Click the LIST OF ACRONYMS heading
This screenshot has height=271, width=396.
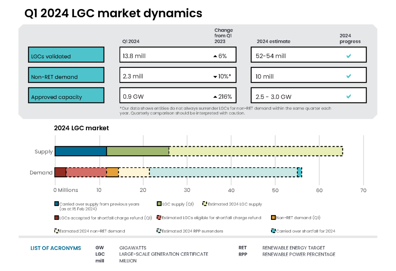[56, 248]
